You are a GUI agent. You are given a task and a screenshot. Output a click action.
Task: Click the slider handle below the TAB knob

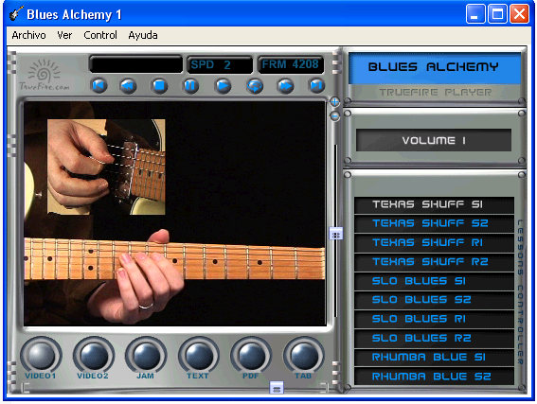[277, 388]
